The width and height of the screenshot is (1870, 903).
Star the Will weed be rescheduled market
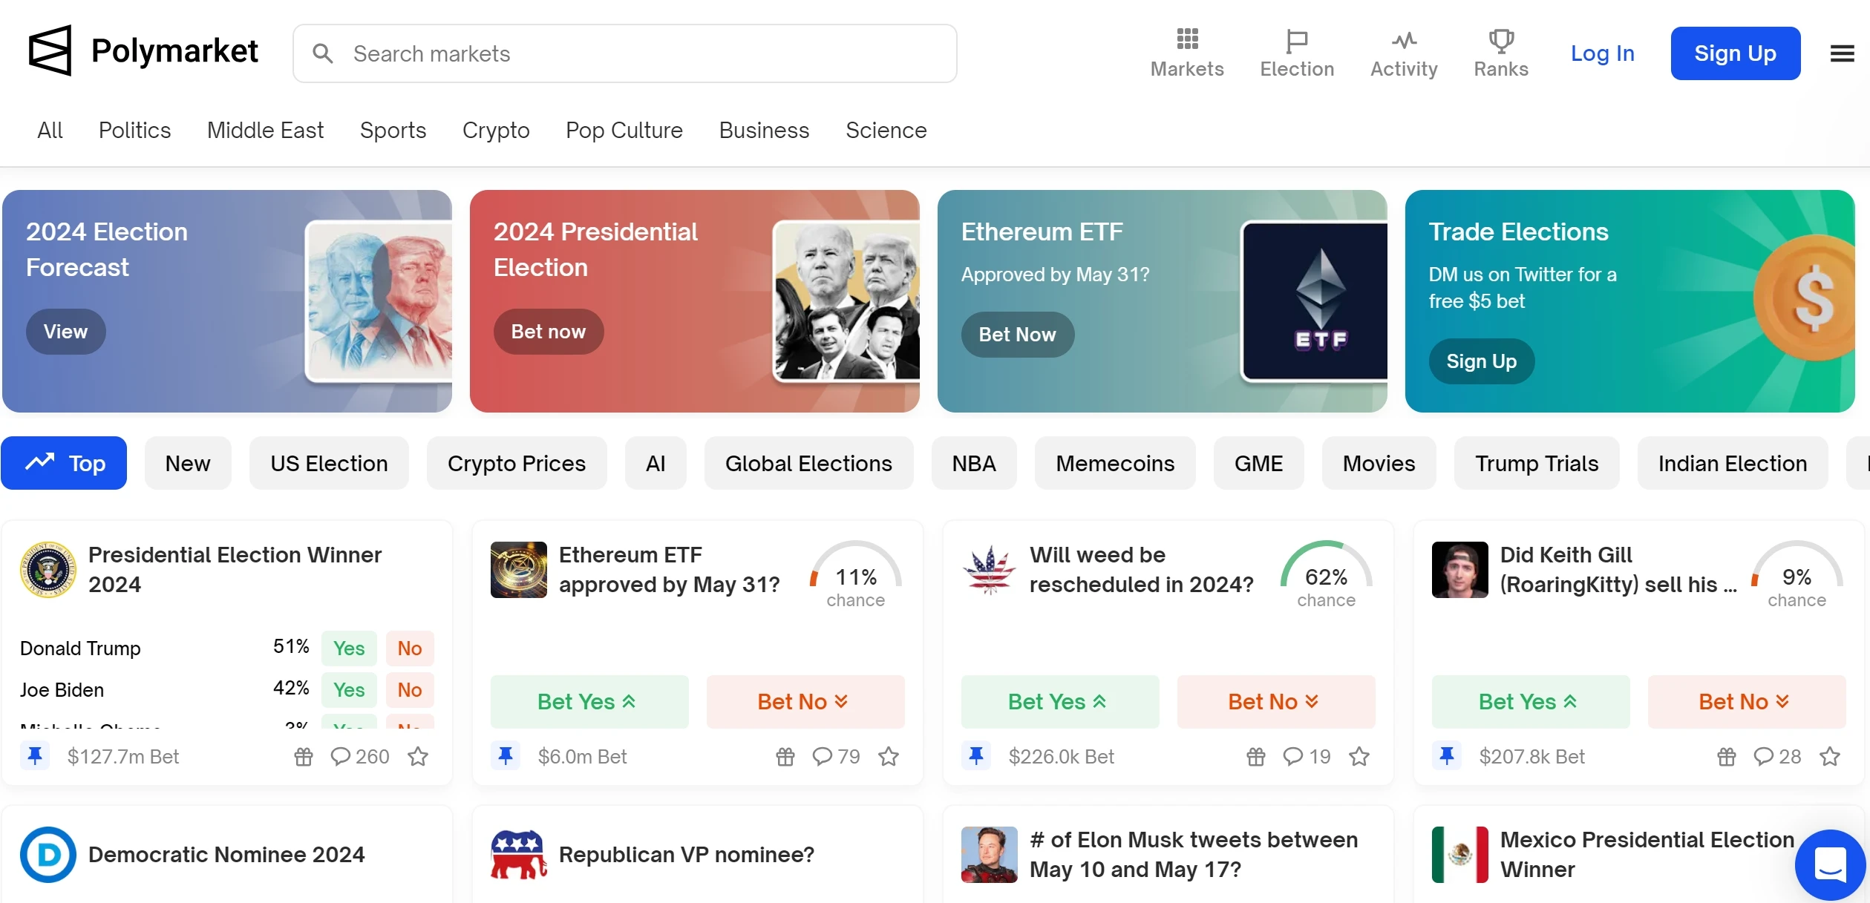click(1359, 757)
